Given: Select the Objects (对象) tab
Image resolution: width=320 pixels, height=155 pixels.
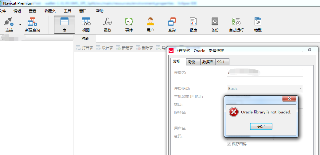Looking at the screenshot, I should (85, 39).
